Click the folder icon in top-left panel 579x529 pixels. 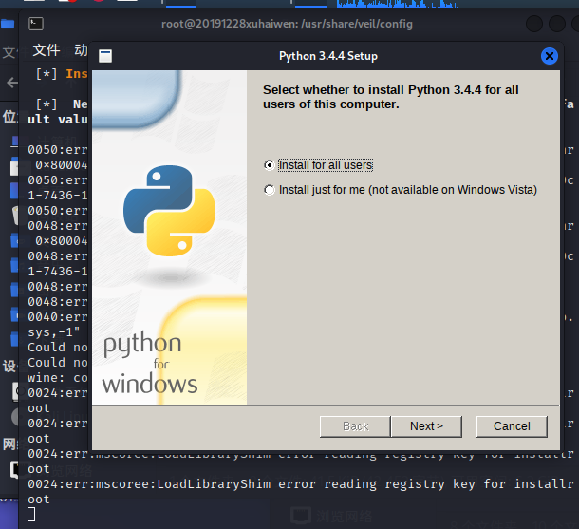click(x=8, y=25)
